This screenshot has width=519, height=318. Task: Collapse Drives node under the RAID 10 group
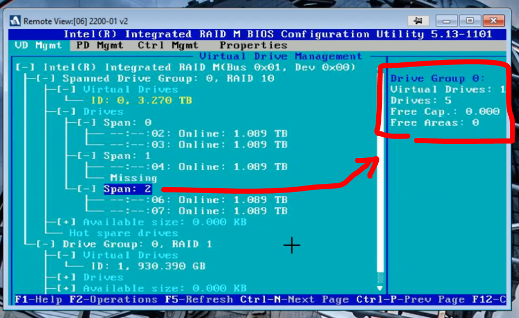tap(66, 111)
